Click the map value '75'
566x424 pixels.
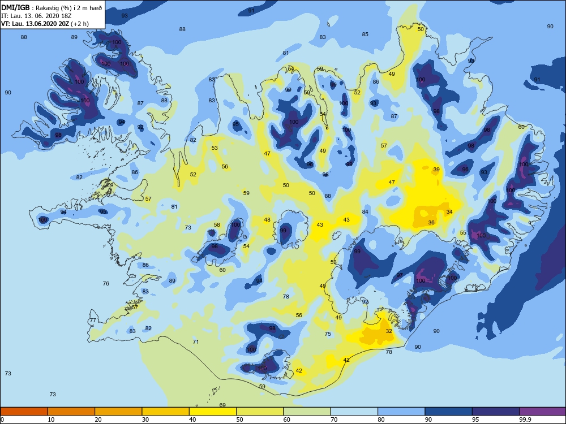tap(328, 334)
